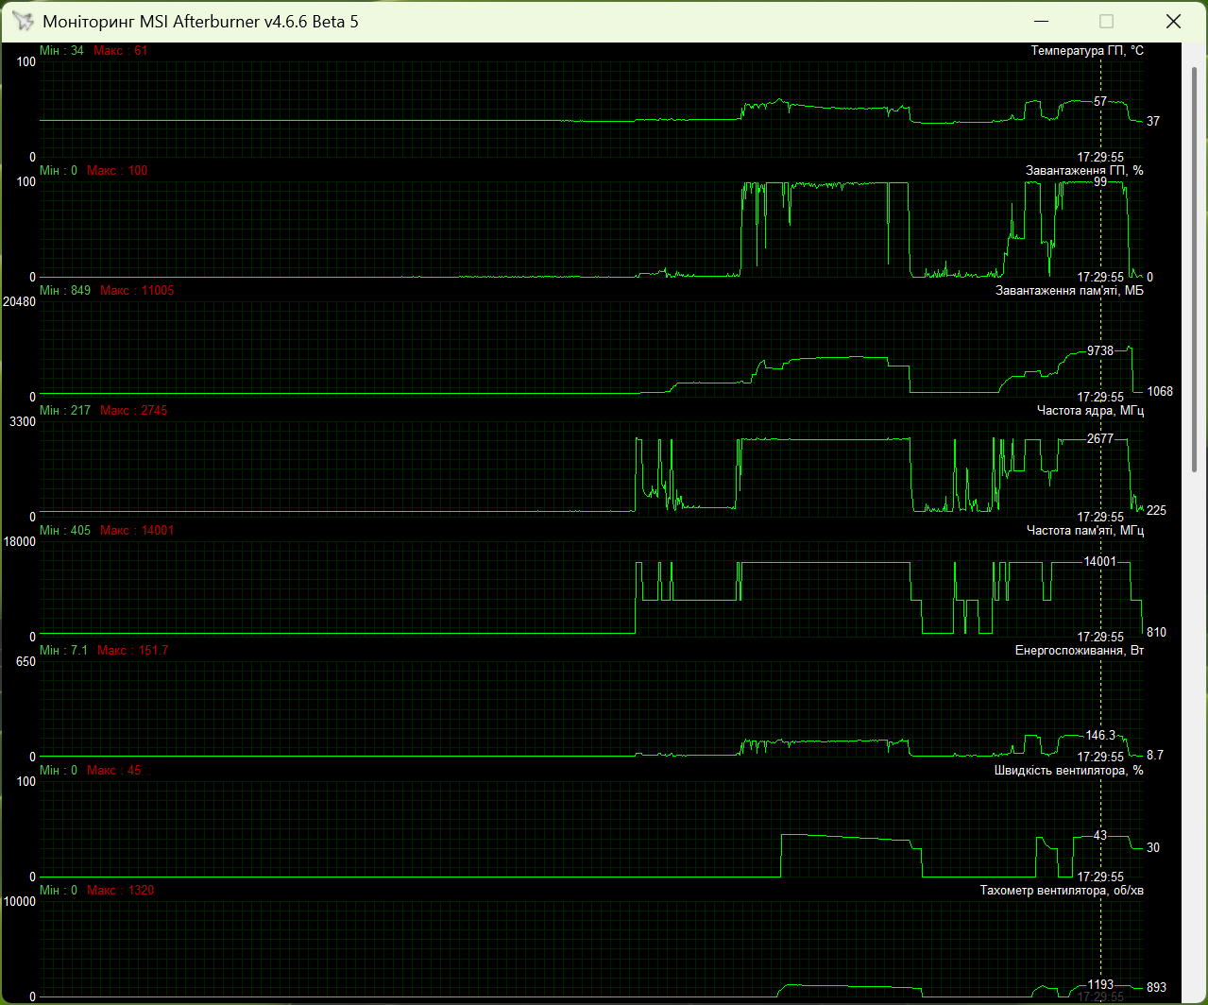Click the 'Завантаження пам'яті, МБ' graph label
The image size is (1208, 1005).
(x=1069, y=291)
